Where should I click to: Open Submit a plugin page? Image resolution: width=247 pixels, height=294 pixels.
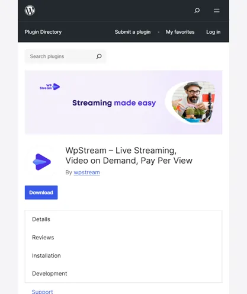coord(133,32)
